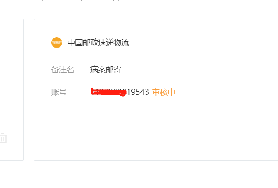Click the 邮政 characters in the title
Viewport: 278px width, 188px height.
[x=90, y=43]
